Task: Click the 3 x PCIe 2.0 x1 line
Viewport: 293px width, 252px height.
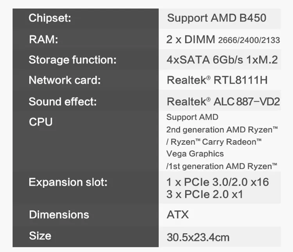Action: [x=205, y=194]
